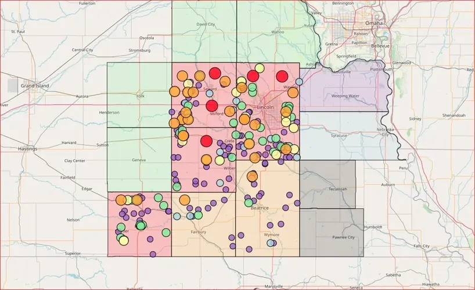Click the Weeping Water label
The height and width of the screenshot is (290, 475).
346,96
